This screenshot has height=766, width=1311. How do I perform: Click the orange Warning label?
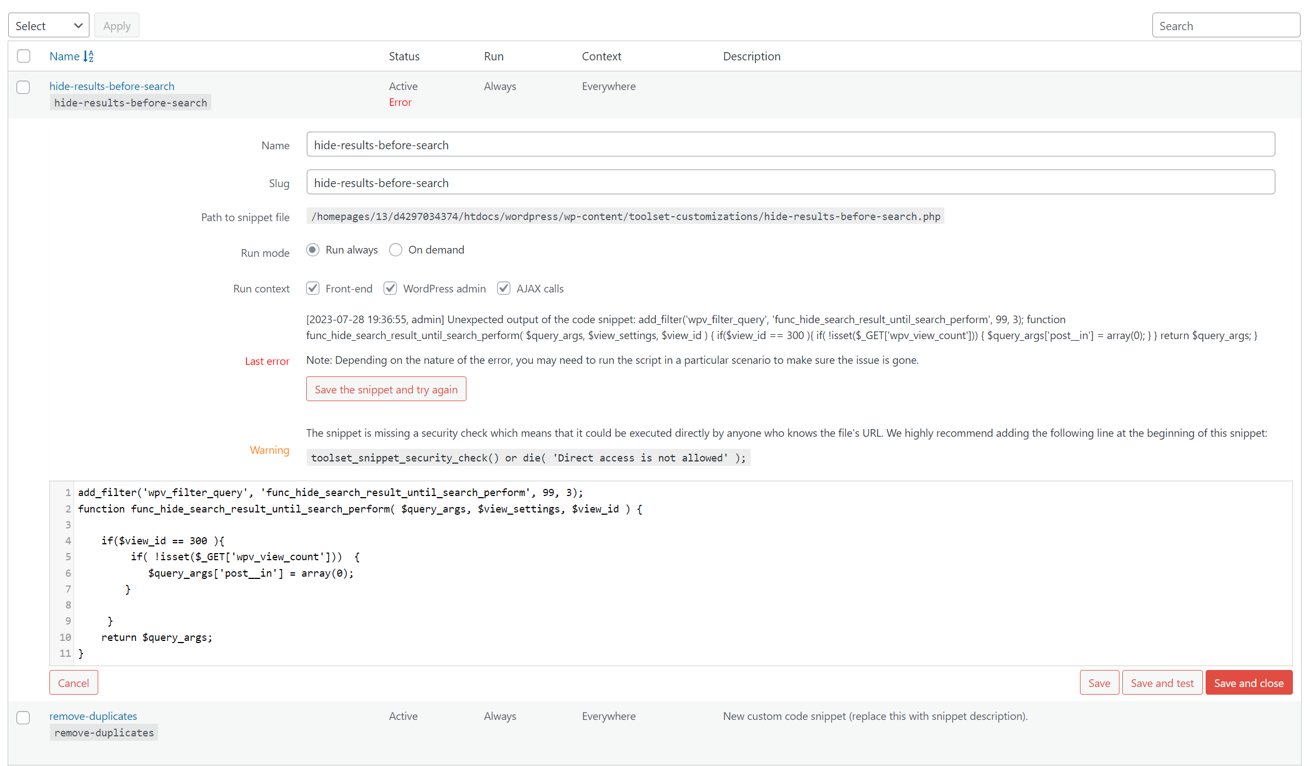[x=269, y=450]
